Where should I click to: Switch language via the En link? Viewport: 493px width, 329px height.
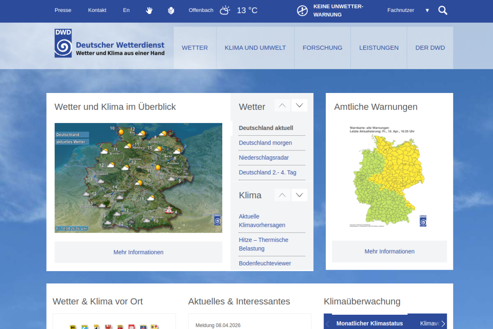[x=126, y=10]
